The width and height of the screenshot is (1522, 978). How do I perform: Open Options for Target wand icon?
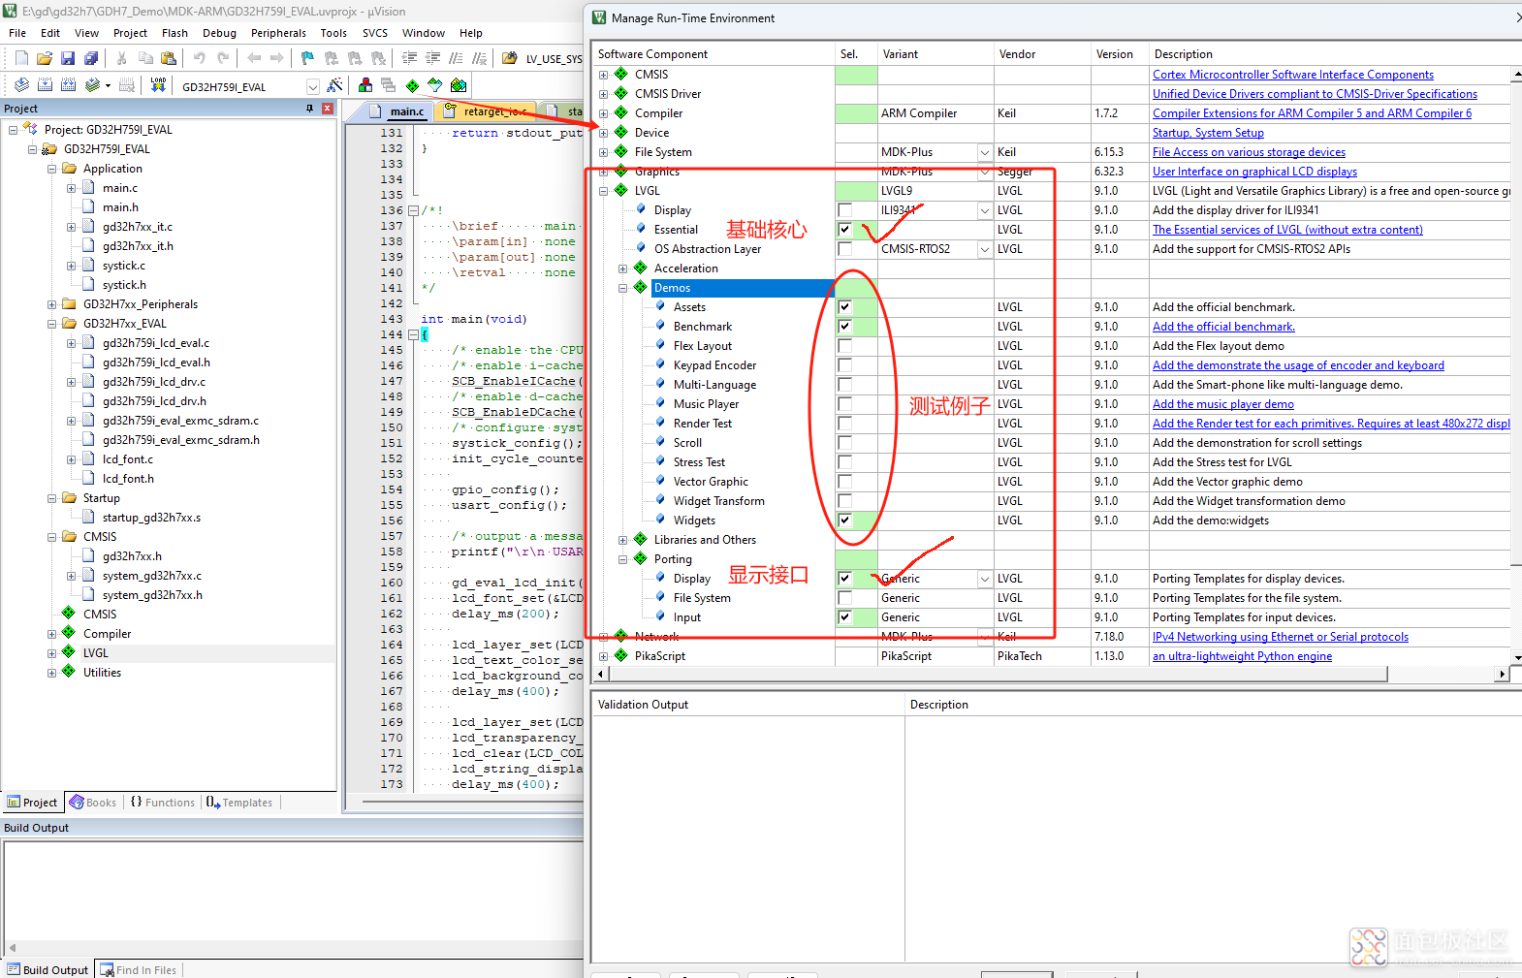tap(335, 85)
